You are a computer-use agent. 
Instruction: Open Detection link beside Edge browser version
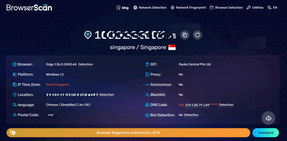coord(86,64)
